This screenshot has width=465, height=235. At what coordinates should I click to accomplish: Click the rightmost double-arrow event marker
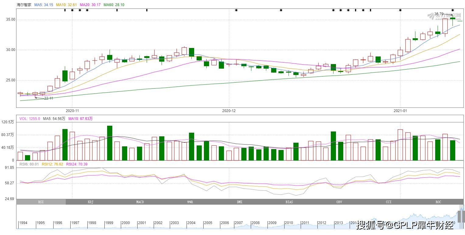click(x=370, y=10)
